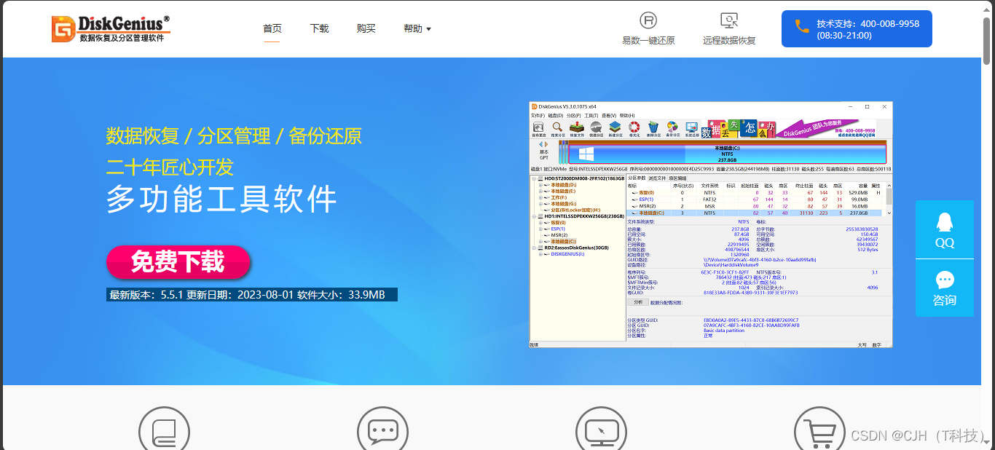Image resolution: width=995 pixels, height=450 pixels.
Task: Select the MSR(2) row in the partition table
Action: tap(753, 206)
